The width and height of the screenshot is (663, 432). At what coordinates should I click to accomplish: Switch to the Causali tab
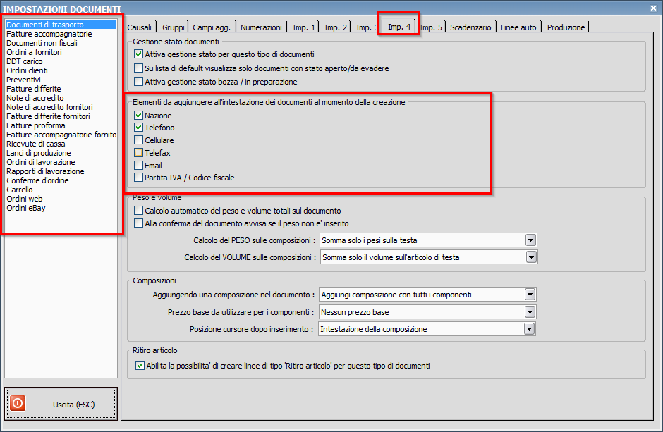click(140, 27)
